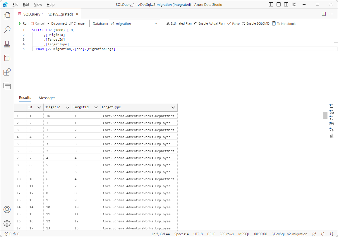Save results as XML

click(x=332, y=130)
